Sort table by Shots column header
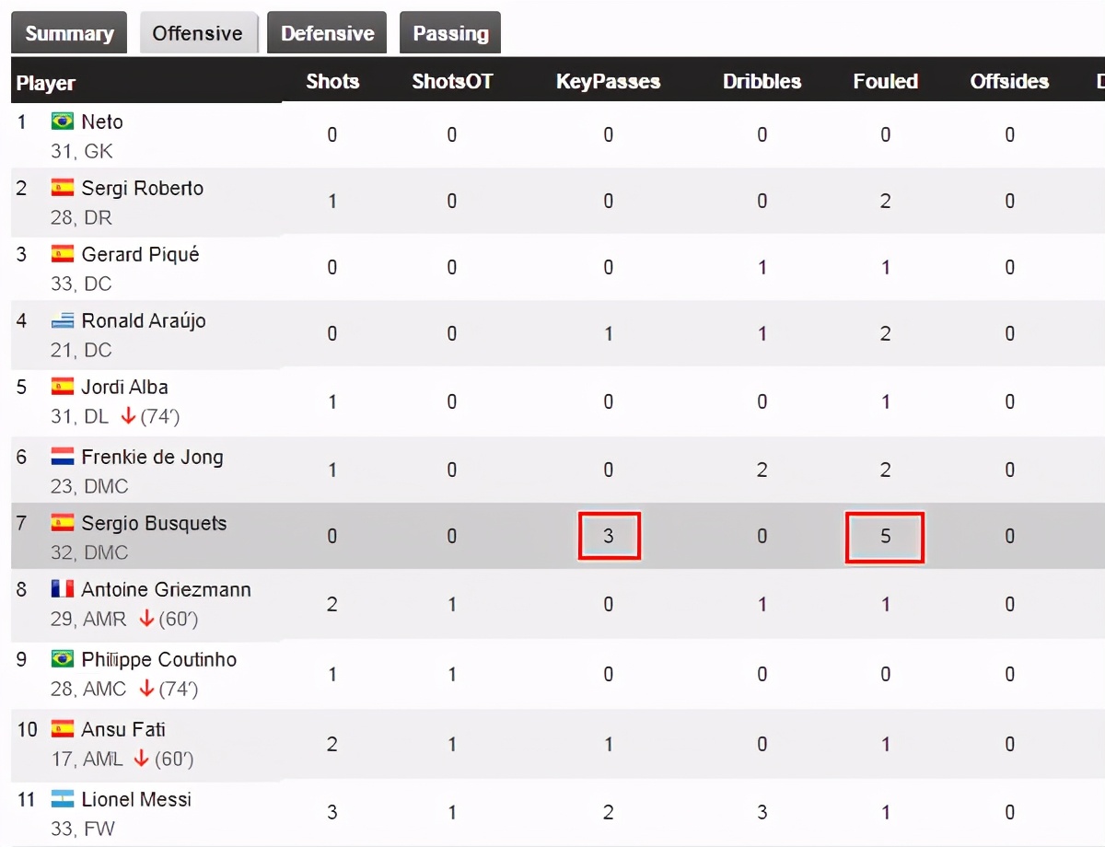 [x=332, y=82]
